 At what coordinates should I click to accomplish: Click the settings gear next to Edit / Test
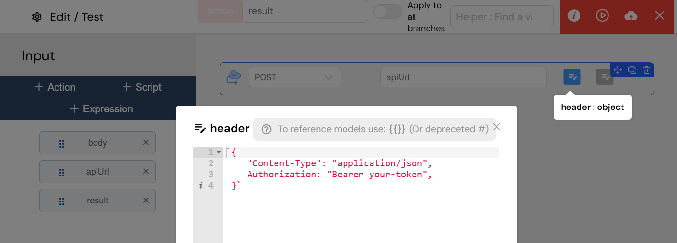coord(37,17)
